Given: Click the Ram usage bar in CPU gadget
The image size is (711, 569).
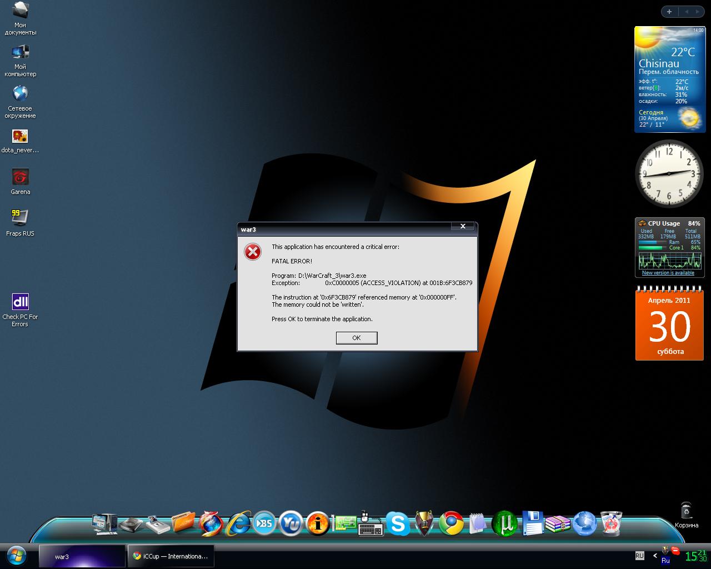Looking at the screenshot, I should [x=652, y=242].
